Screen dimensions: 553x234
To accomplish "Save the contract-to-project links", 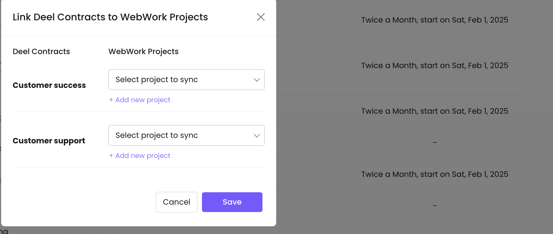I will pos(232,202).
